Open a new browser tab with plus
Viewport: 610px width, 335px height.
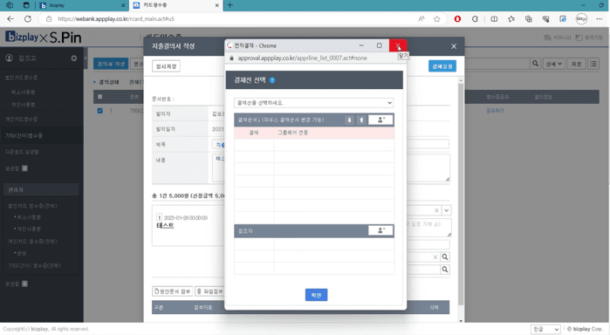point(230,5)
